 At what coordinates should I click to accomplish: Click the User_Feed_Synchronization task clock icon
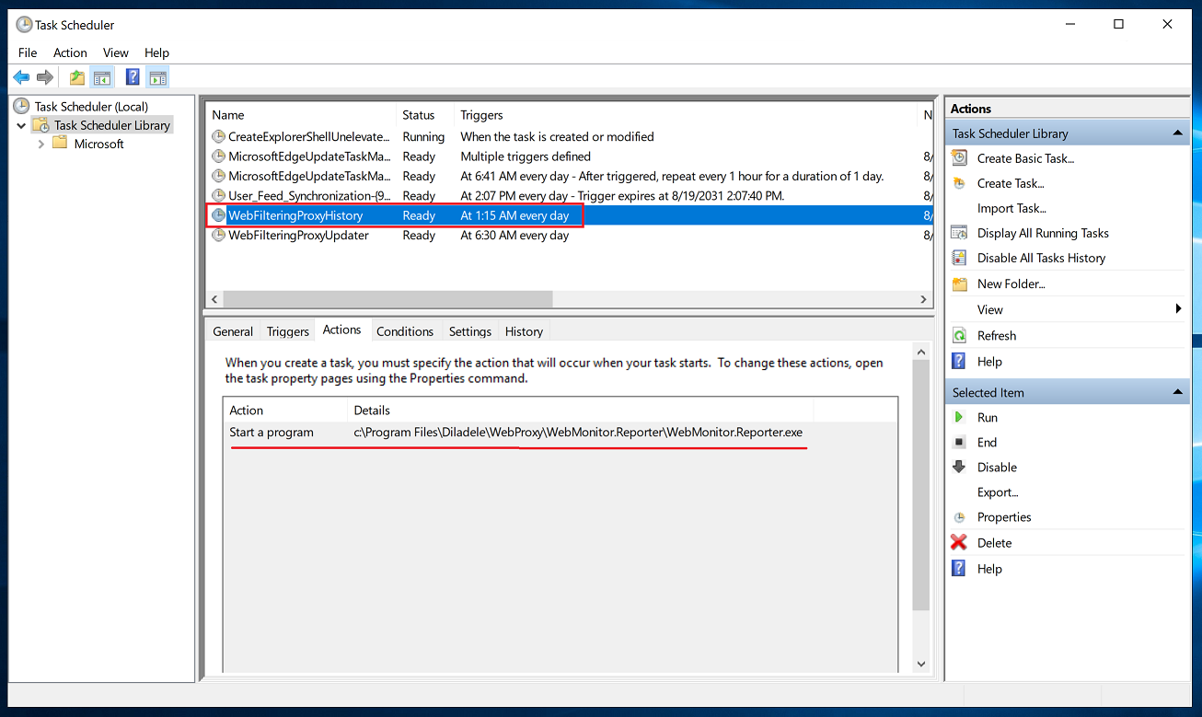click(219, 196)
